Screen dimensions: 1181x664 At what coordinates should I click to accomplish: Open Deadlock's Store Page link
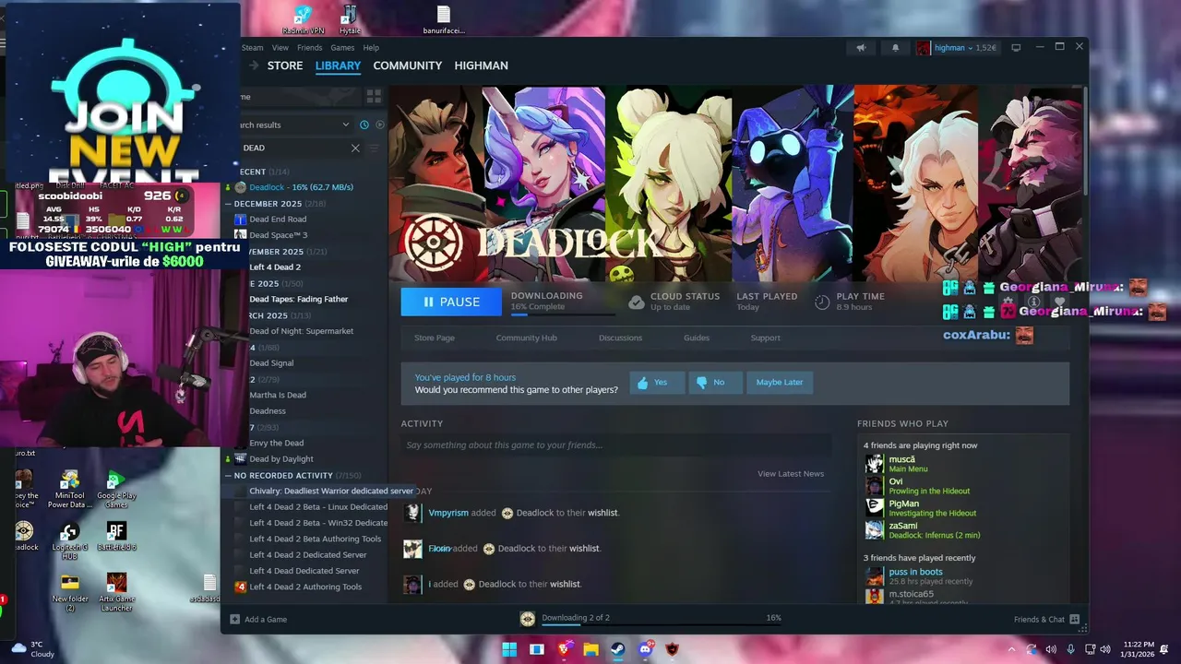click(435, 338)
